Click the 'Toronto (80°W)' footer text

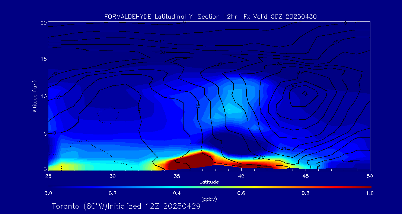point(79,206)
